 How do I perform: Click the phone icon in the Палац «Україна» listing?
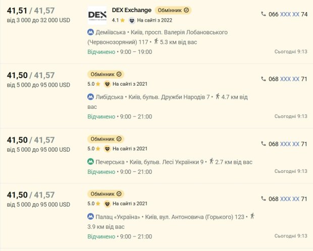[x=264, y=199]
